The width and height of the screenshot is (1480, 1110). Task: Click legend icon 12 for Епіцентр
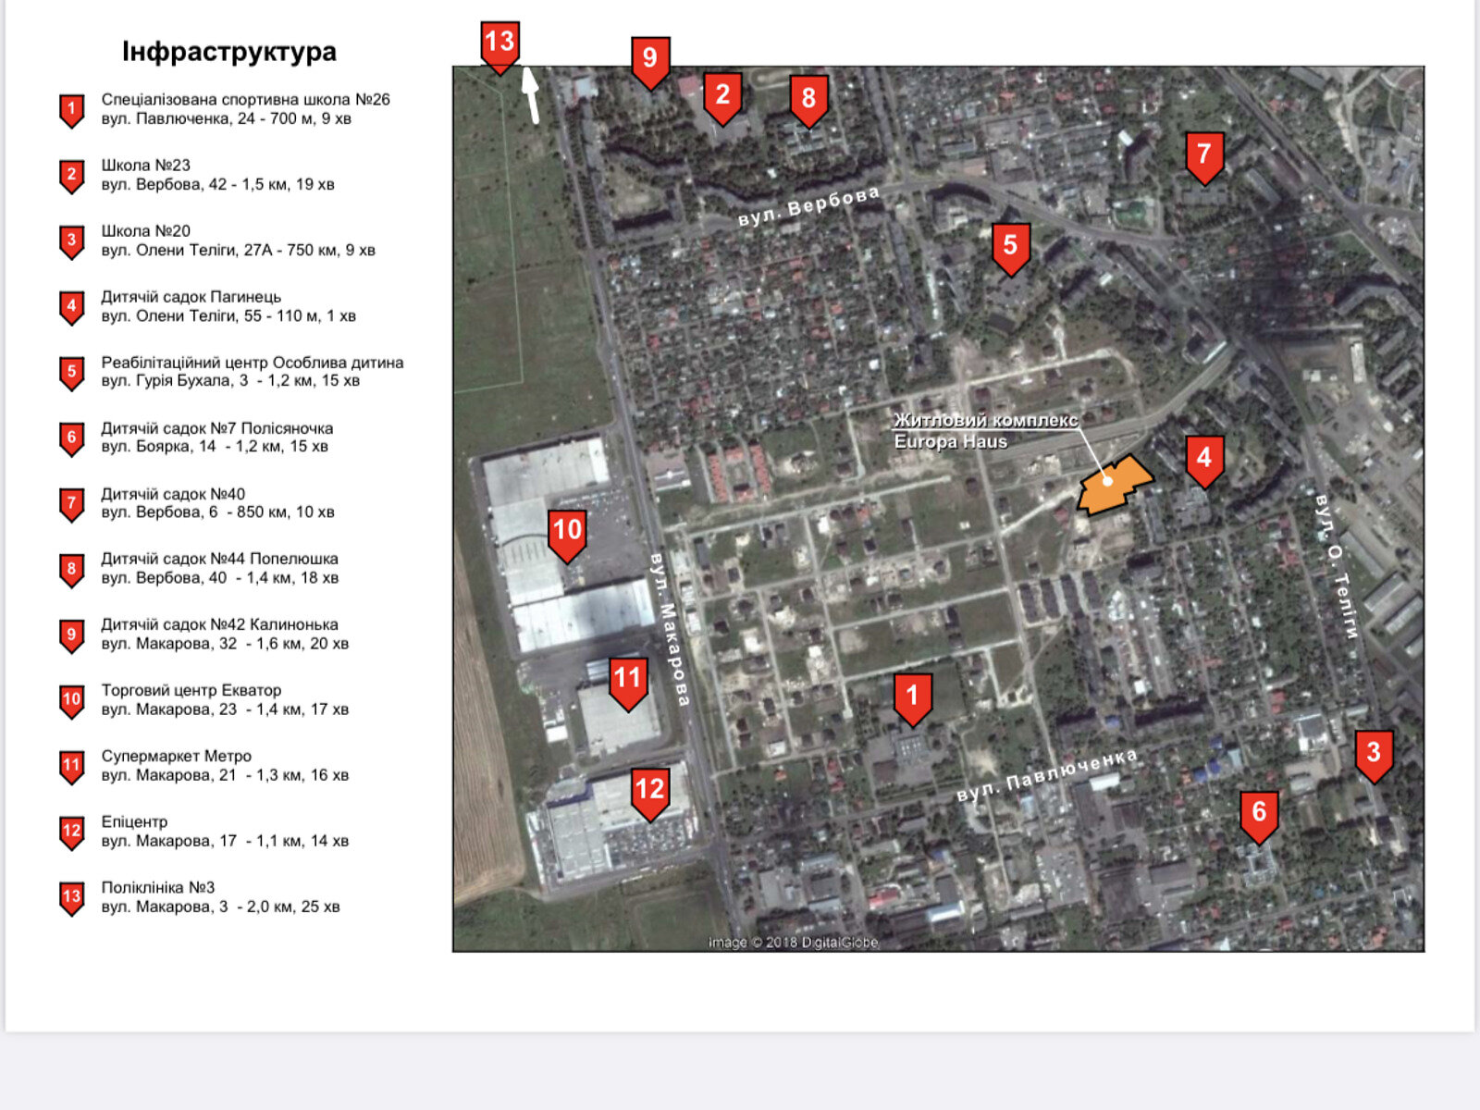tap(72, 832)
